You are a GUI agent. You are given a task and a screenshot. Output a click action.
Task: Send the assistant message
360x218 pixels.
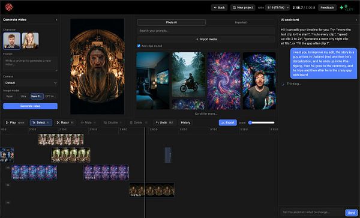[352, 213]
